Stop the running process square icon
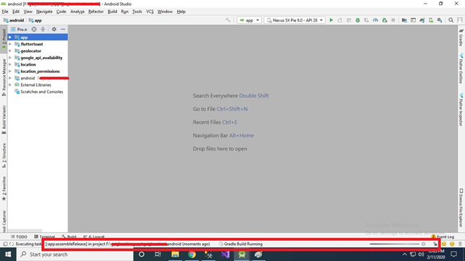Image resolution: width=465 pixels, height=261 pixels. 394,20
